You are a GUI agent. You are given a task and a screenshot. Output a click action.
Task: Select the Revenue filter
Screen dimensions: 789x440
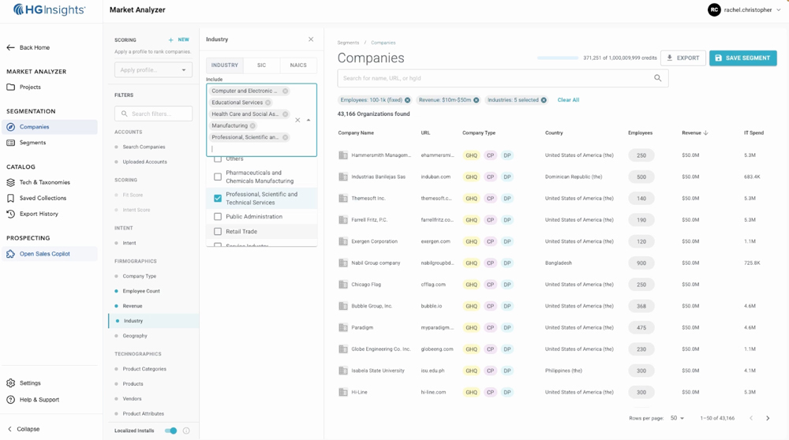[133, 306]
